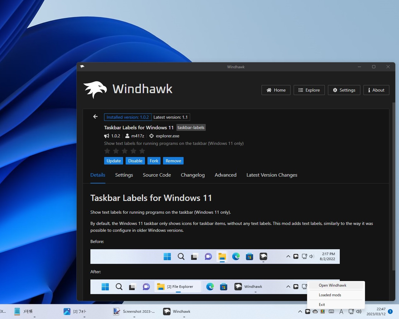The height and width of the screenshot is (319, 399).
Task: Click the back arrow above the mod title
Action: point(95,117)
